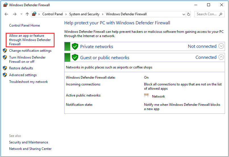This screenshot has height=157, width=229.
Task: Click the search magnifier icon
Action: click(221, 14)
